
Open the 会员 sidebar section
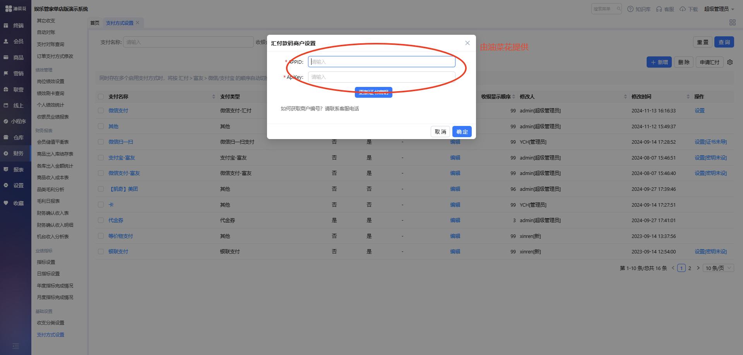tap(15, 41)
